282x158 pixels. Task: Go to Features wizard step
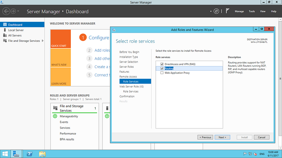[x=124, y=72]
